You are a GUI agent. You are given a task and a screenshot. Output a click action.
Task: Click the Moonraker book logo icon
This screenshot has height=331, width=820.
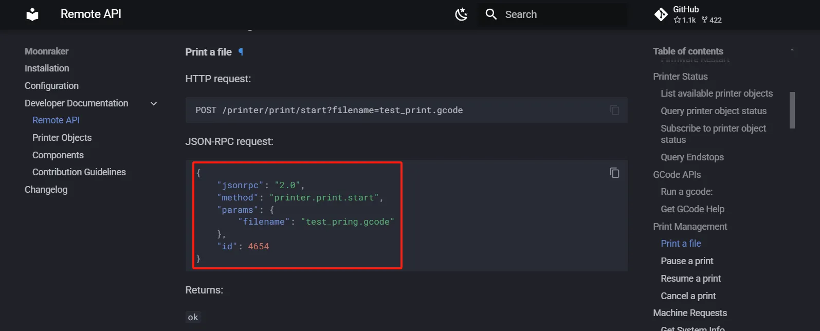point(32,14)
